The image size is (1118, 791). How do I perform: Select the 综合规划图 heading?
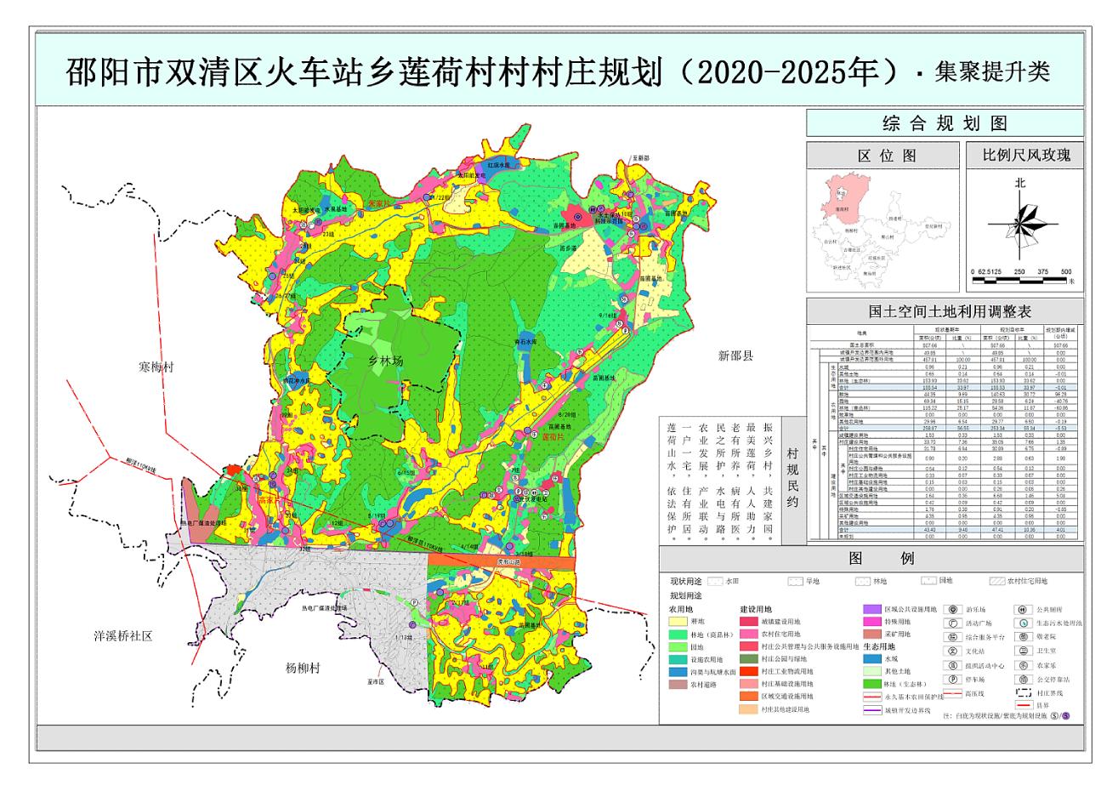click(945, 123)
